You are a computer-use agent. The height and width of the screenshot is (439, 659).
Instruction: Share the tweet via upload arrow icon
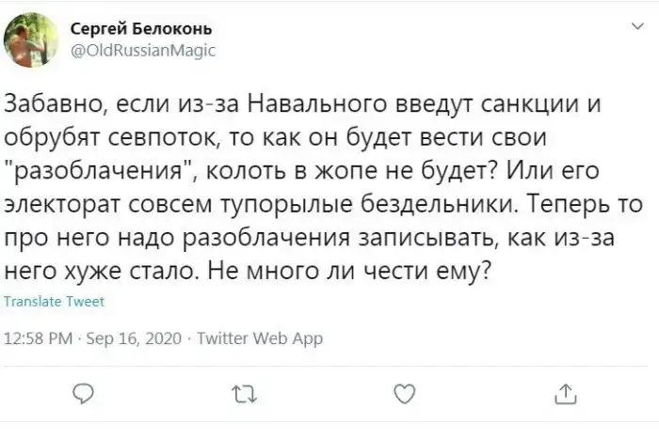565,394
